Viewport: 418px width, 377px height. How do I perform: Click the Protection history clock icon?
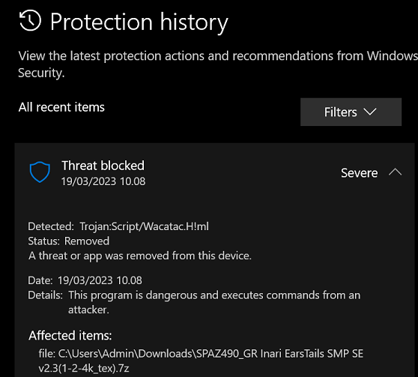point(30,20)
